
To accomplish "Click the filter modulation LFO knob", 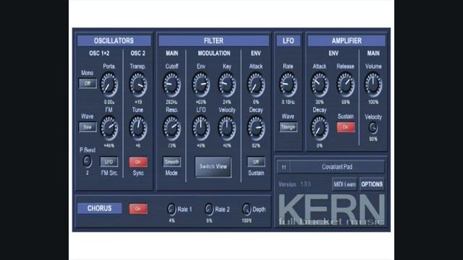I will tap(201, 128).
